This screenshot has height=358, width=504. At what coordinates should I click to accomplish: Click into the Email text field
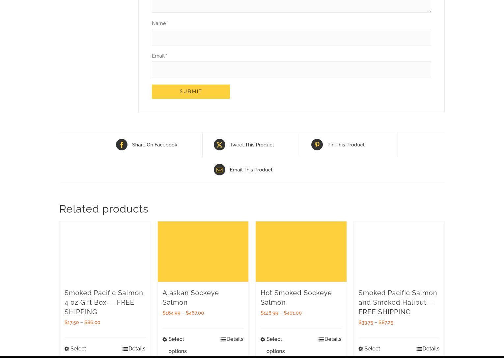pos(291,70)
